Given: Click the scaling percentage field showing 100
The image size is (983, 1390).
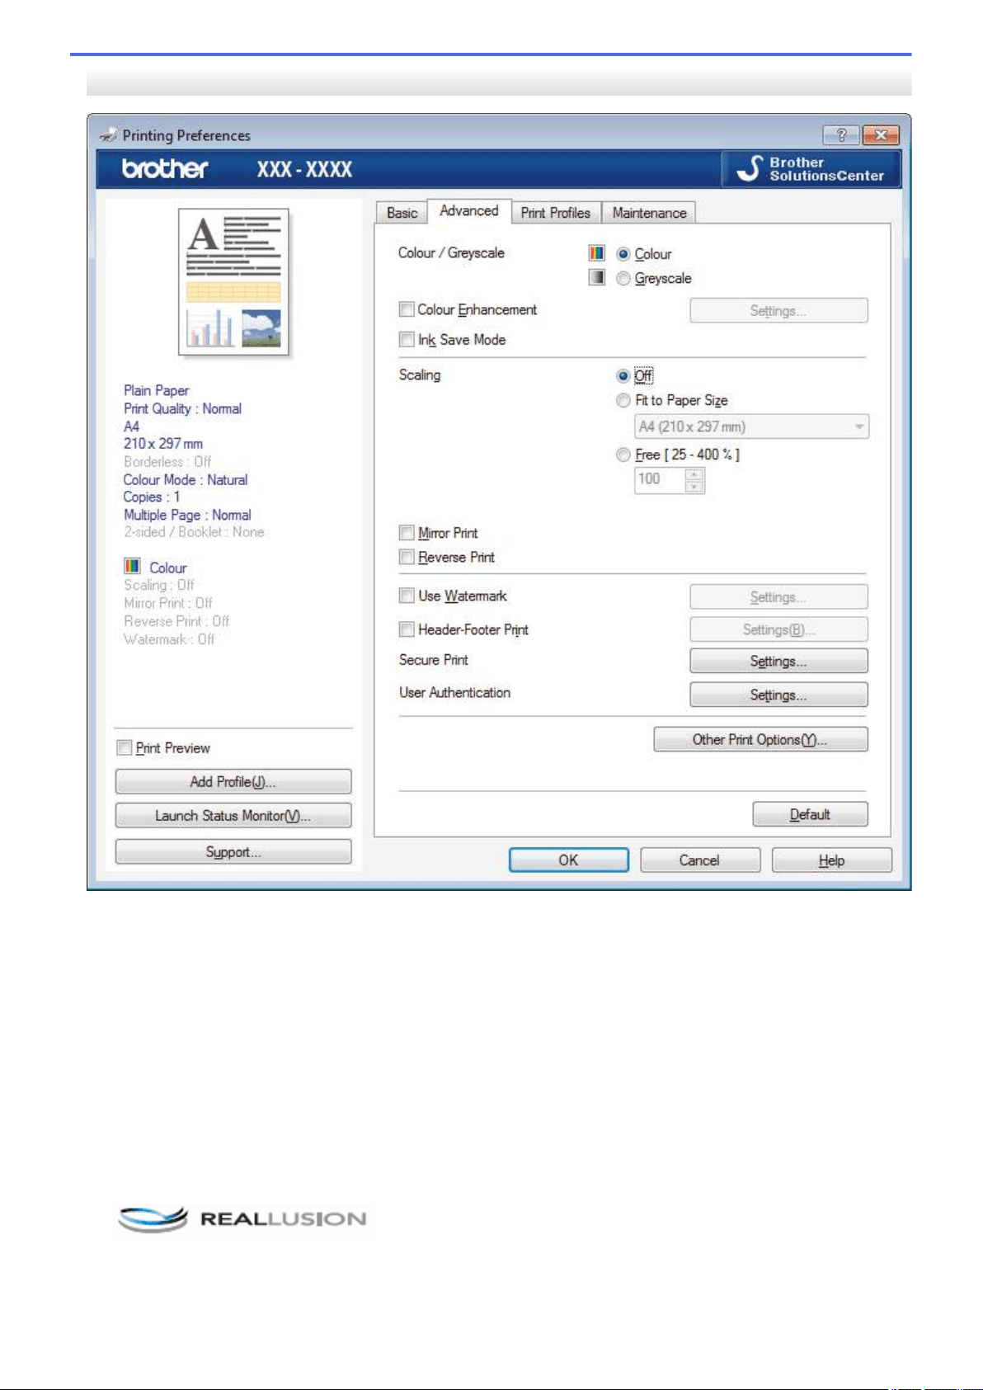Looking at the screenshot, I should (660, 479).
